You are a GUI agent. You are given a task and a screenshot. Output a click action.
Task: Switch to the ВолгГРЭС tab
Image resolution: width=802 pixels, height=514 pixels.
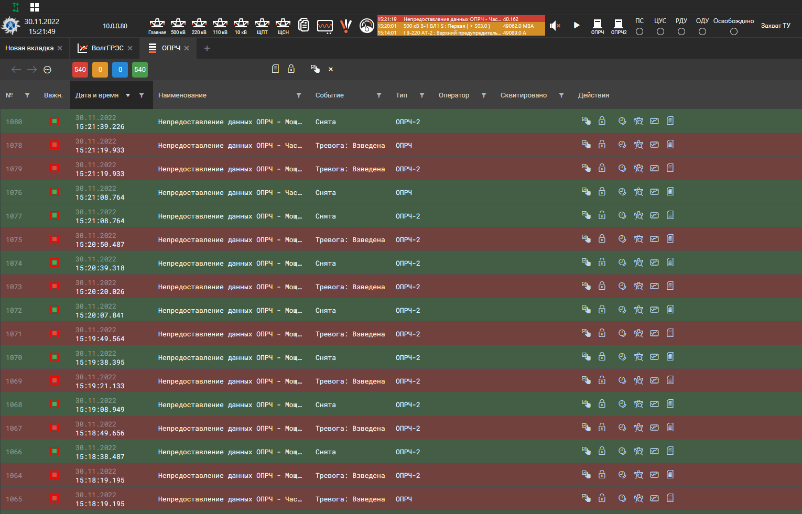coord(107,48)
